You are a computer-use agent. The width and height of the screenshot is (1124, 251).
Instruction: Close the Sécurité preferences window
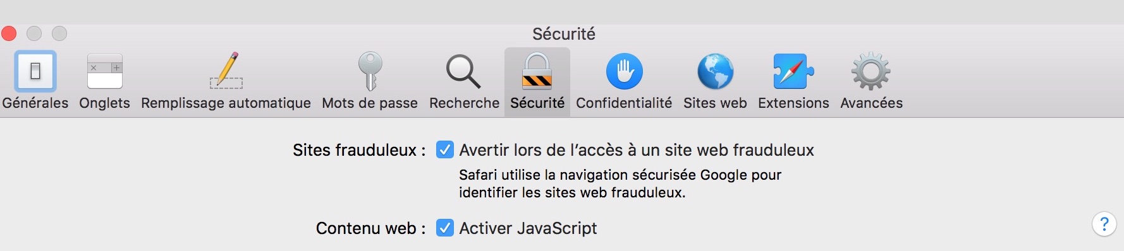[x=9, y=33]
